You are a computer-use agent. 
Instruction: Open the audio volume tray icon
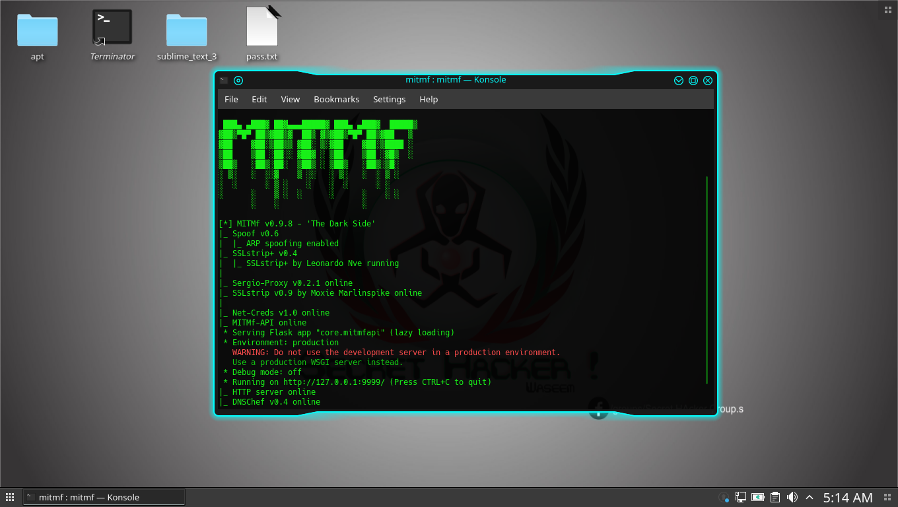coord(792,497)
